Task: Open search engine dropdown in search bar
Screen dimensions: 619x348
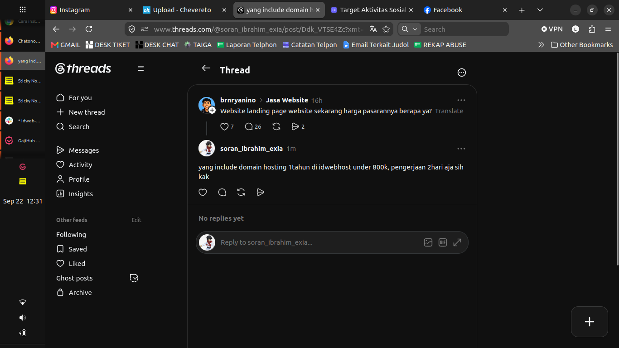Action: click(x=410, y=29)
